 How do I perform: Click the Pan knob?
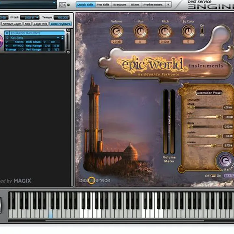click(x=140, y=31)
